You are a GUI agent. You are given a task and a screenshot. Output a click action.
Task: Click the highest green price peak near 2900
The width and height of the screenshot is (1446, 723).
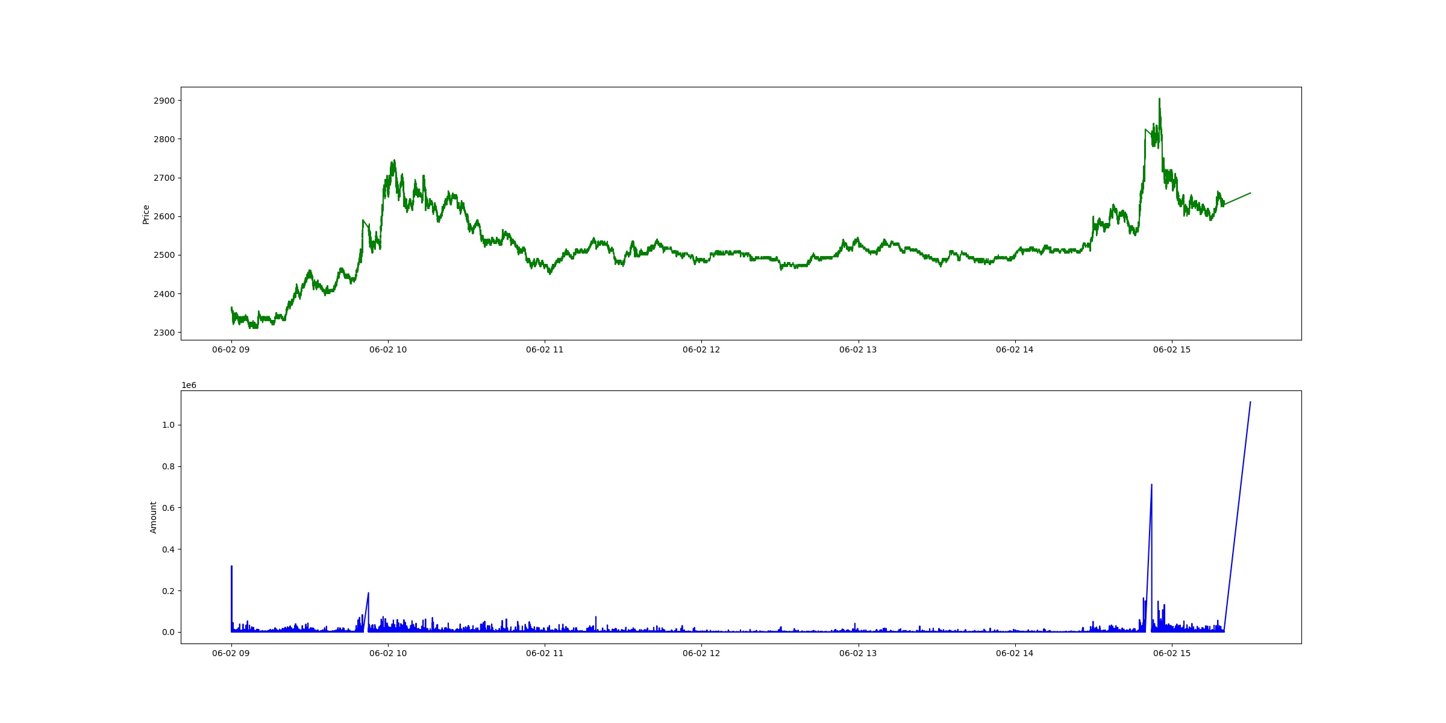[1159, 99]
